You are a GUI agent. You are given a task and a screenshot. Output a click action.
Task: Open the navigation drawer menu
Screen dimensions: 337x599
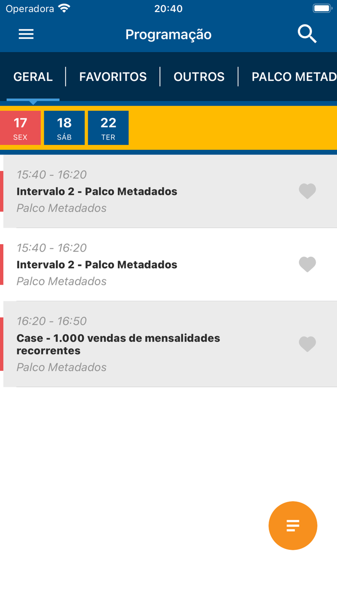click(26, 34)
